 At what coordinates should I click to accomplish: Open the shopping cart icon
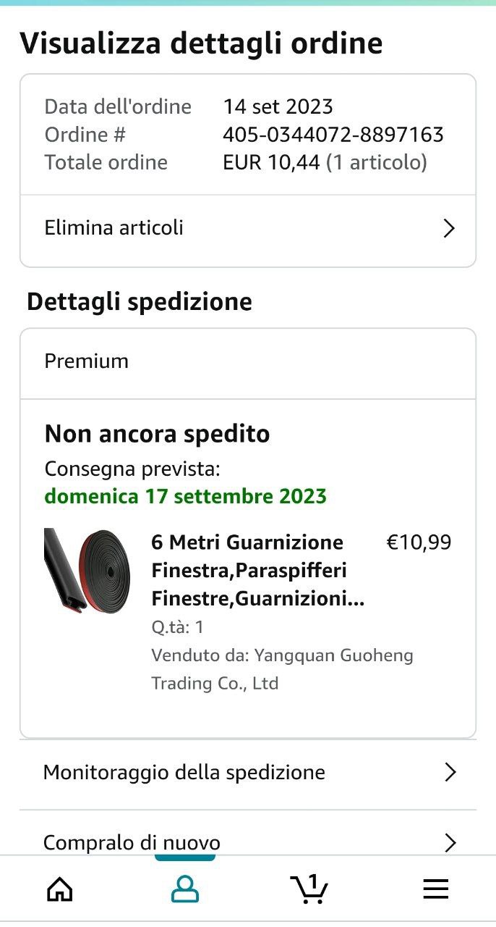309,890
